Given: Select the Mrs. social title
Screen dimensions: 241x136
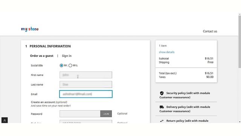Looking at the screenshot, I should (x=70, y=65).
